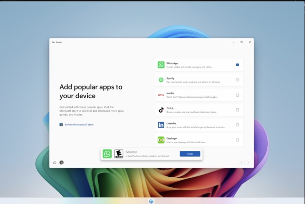Image resolution: width=305 pixels, height=204 pixels.
Task: Click the Install button
Action: coord(190,154)
